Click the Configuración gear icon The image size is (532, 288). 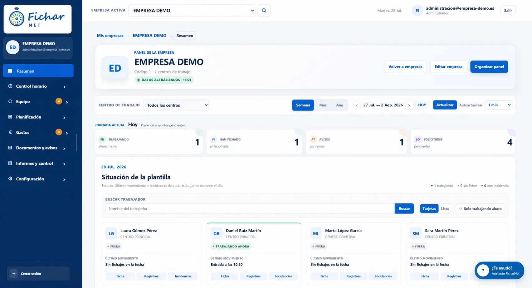[10, 179]
